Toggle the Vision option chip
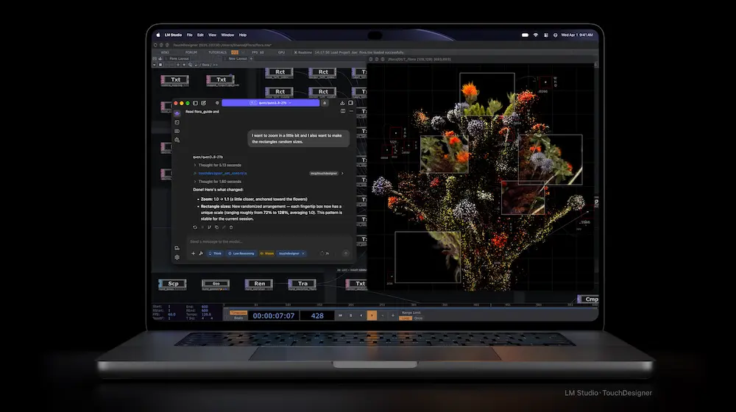This screenshot has width=736, height=412. (267, 253)
